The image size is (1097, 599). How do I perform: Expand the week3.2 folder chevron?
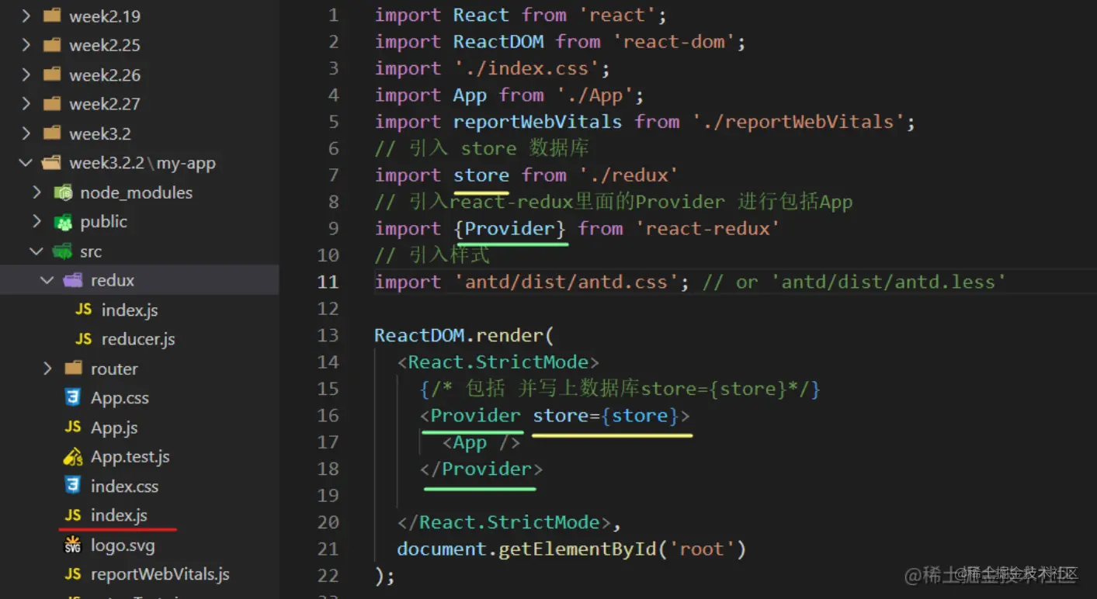26,133
